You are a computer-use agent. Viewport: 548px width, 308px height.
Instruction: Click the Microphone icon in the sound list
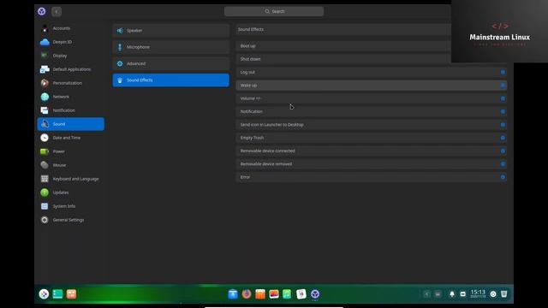120,47
